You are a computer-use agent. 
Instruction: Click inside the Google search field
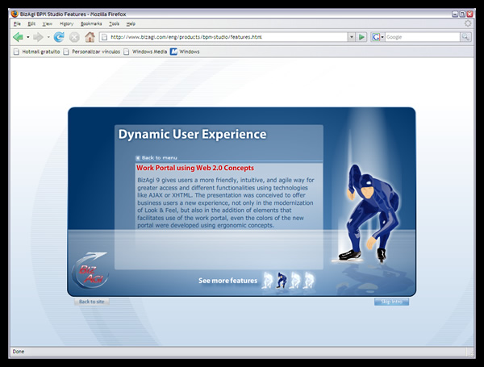pyautogui.click(x=419, y=37)
